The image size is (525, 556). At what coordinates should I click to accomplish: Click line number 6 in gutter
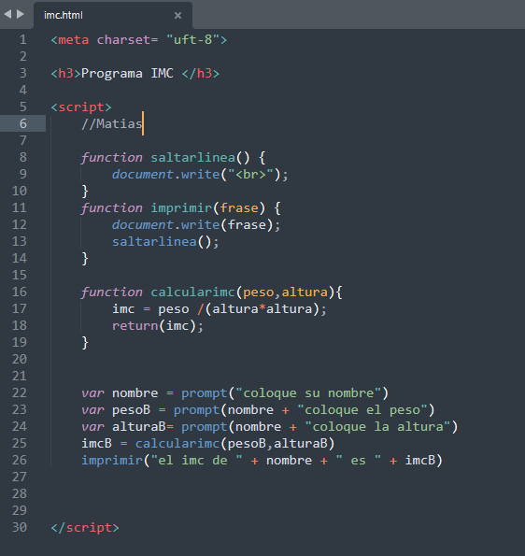[23, 123]
